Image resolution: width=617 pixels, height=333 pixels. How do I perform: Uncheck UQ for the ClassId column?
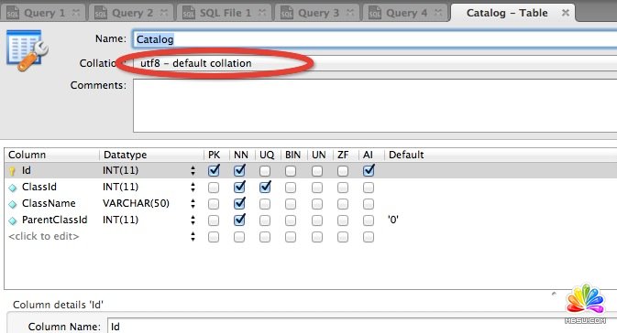(x=265, y=187)
